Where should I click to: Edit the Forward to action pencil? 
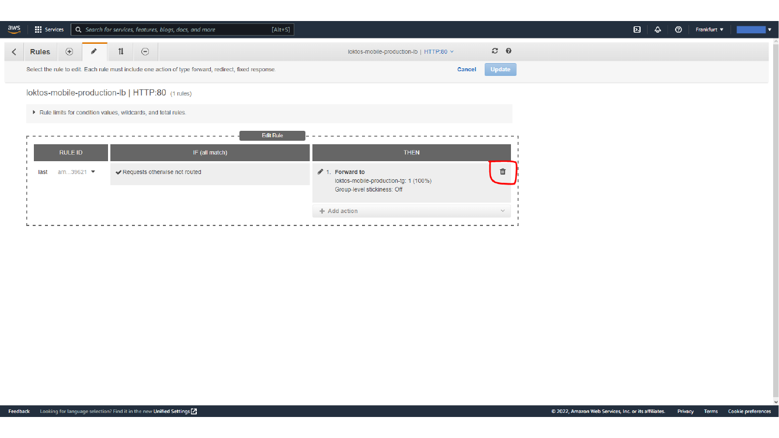[x=321, y=172]
